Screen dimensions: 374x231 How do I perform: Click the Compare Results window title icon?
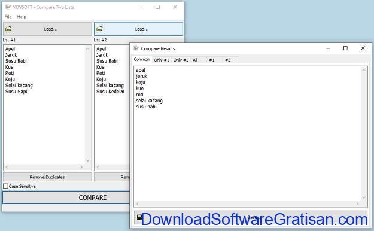tap(136, 48)
